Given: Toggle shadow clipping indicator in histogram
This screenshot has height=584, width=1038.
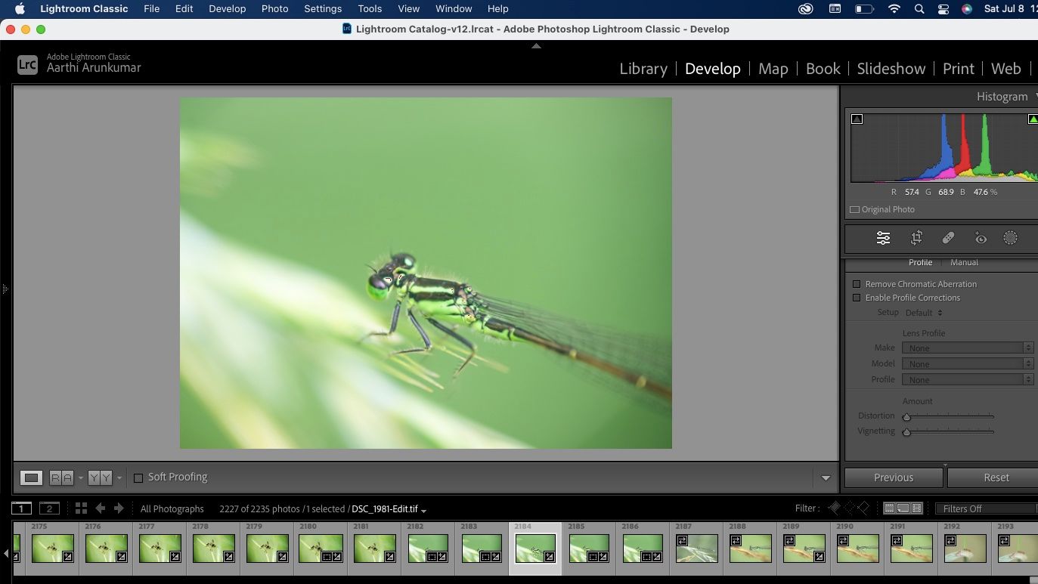Looking at the screenshot, I should coord(857,119).
